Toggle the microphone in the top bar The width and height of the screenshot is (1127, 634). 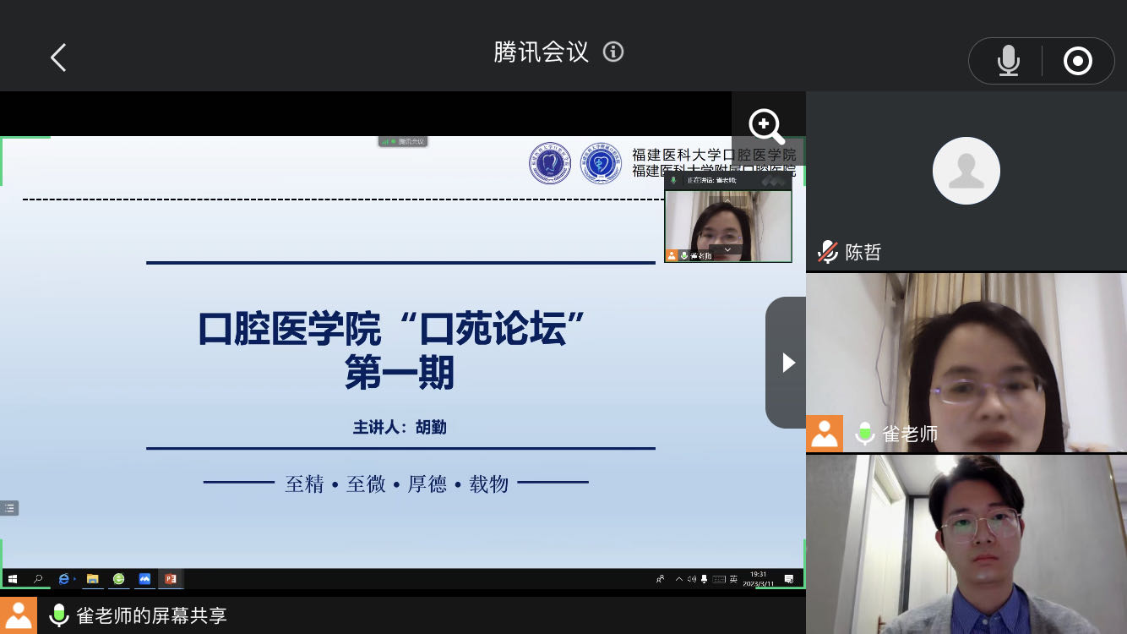point(1008,61)
